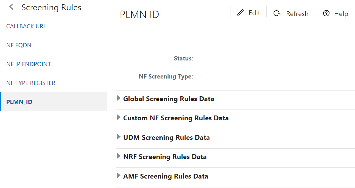Expand Custom NF Screening Rules Data section
This screenshot has width=355, height=188.
pos(118,117)
